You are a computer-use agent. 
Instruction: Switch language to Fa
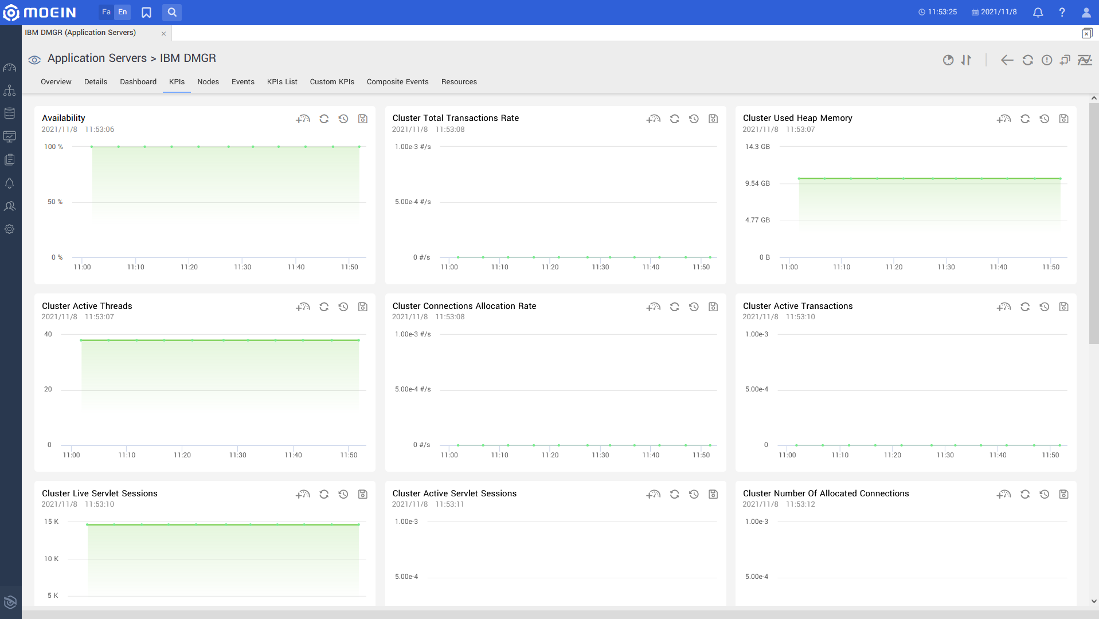pyautogui.click(x=106, y=12)
